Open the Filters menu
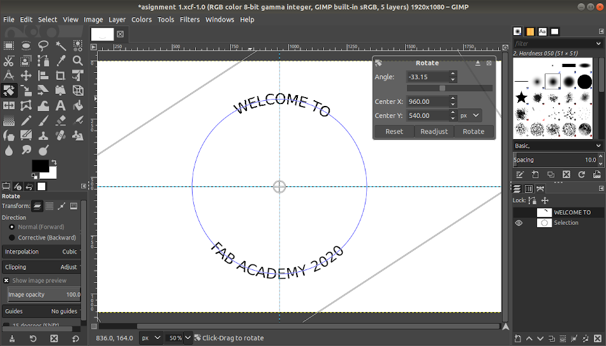 click(x=189, y=19)
